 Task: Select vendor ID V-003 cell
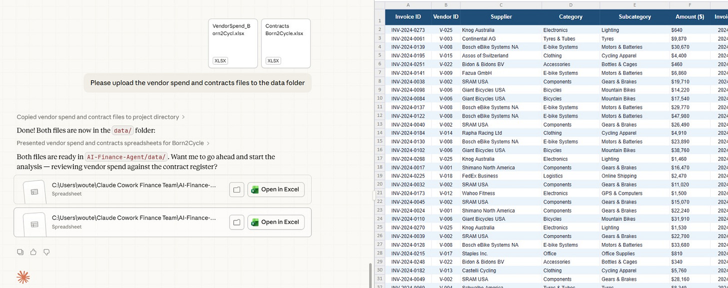coord(445,38)
